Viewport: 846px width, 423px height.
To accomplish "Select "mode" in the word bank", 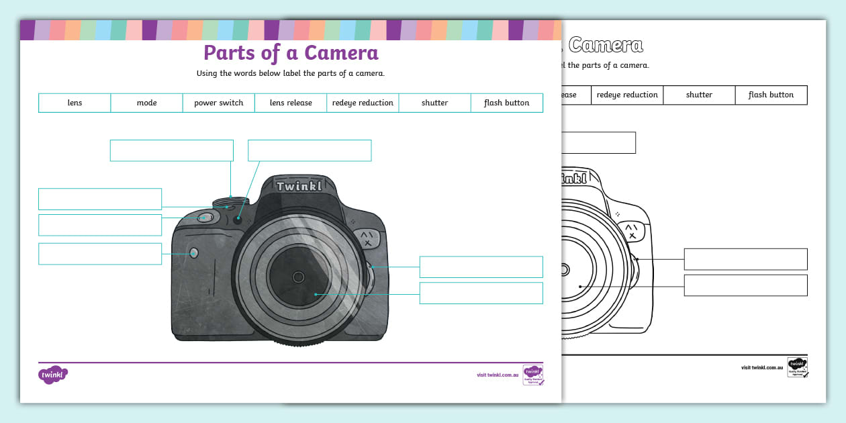I will click(146, 103).
